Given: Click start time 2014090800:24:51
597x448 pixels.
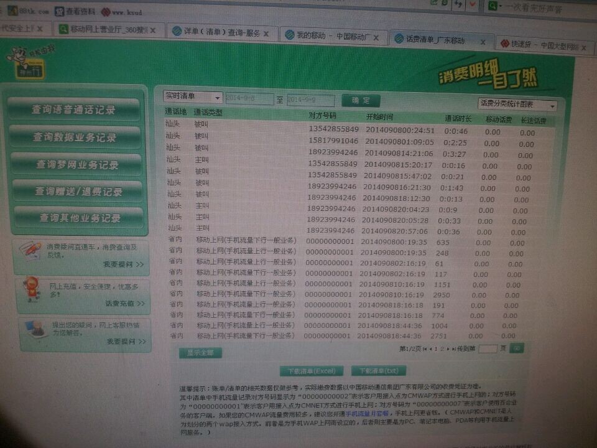Looking at the screenshot, I should tap(400, 130).
